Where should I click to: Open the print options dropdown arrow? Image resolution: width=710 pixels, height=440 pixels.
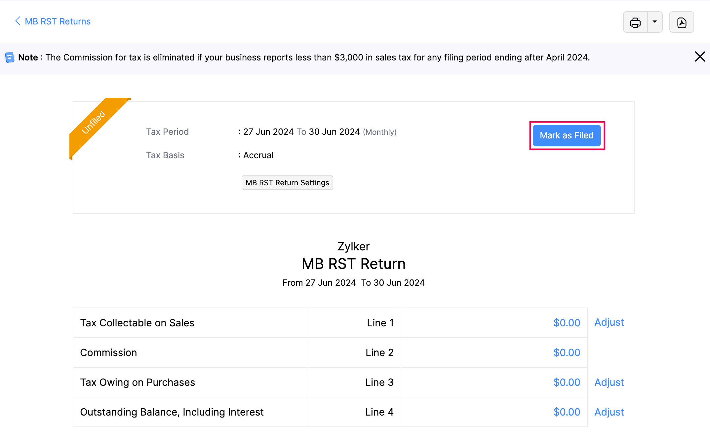[654, 22]
